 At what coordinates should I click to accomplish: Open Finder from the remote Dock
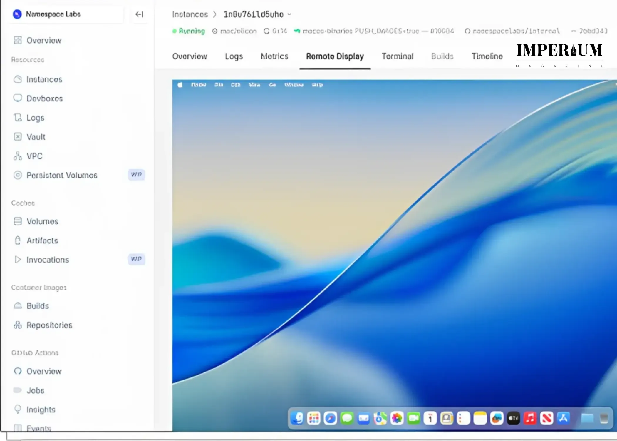tap(297, 418)
